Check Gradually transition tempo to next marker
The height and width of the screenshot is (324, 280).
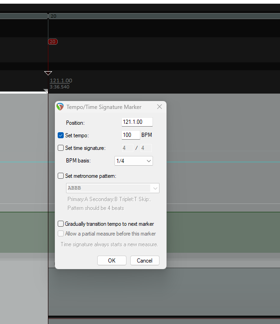click(60, 224)
